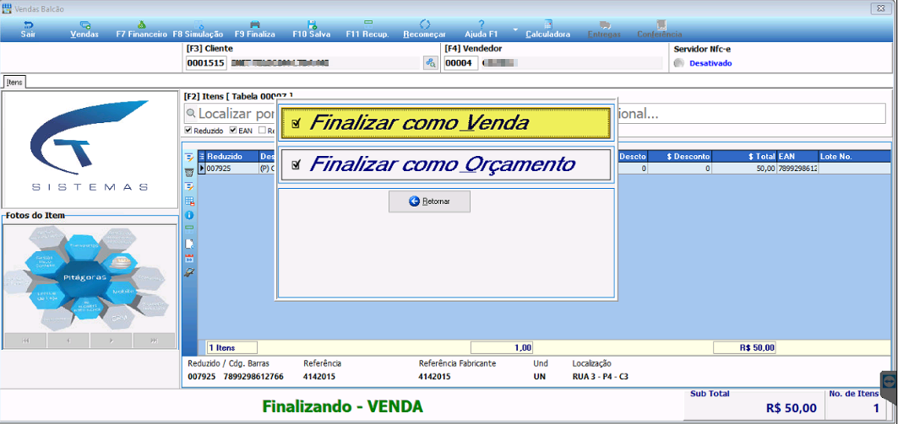Expand the dropdown arrow beside Ajuda F1
The height and width of the screenshot is (424, 898).
click(x=514, y=29)
